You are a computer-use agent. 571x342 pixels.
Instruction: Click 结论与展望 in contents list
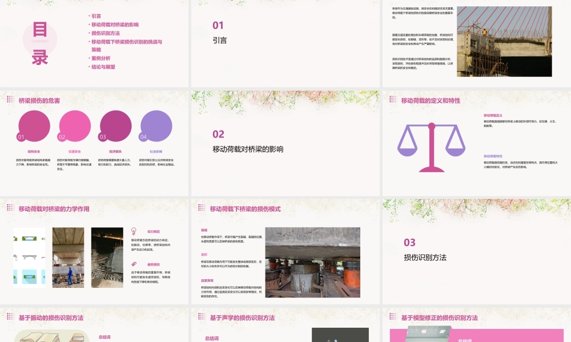(x=103, y=67)
